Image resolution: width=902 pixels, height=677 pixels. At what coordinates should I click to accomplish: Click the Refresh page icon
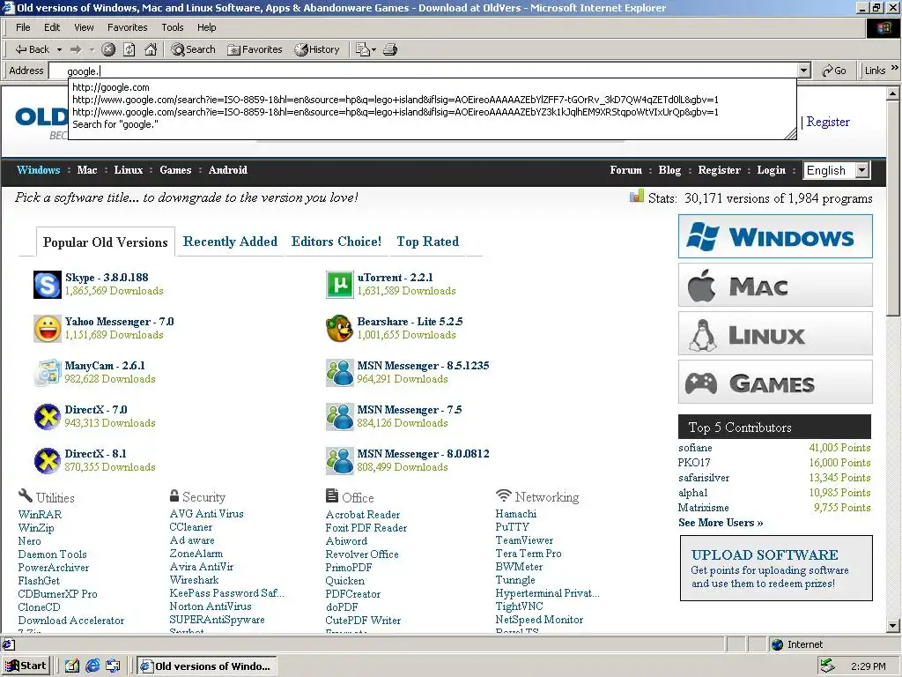[129, 49]
